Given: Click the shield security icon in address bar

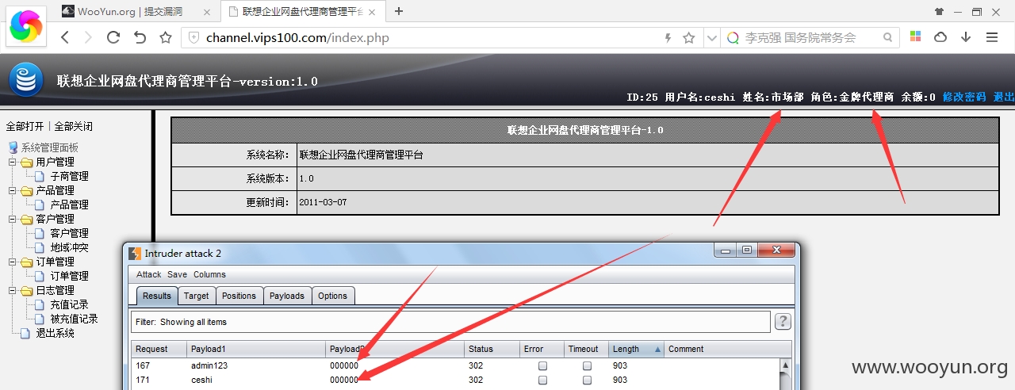Looking at the screenshot, I should [x=193, y=37].
